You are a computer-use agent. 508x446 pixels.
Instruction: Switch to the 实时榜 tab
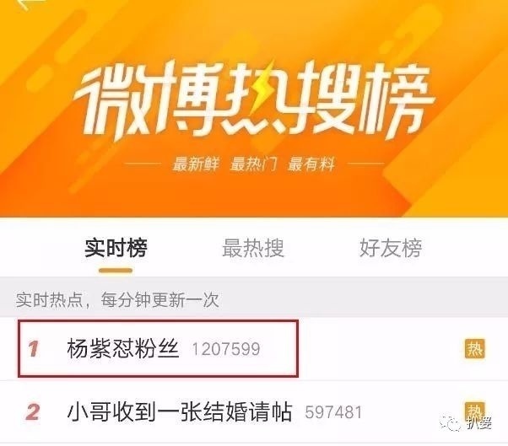coord(116,249)
